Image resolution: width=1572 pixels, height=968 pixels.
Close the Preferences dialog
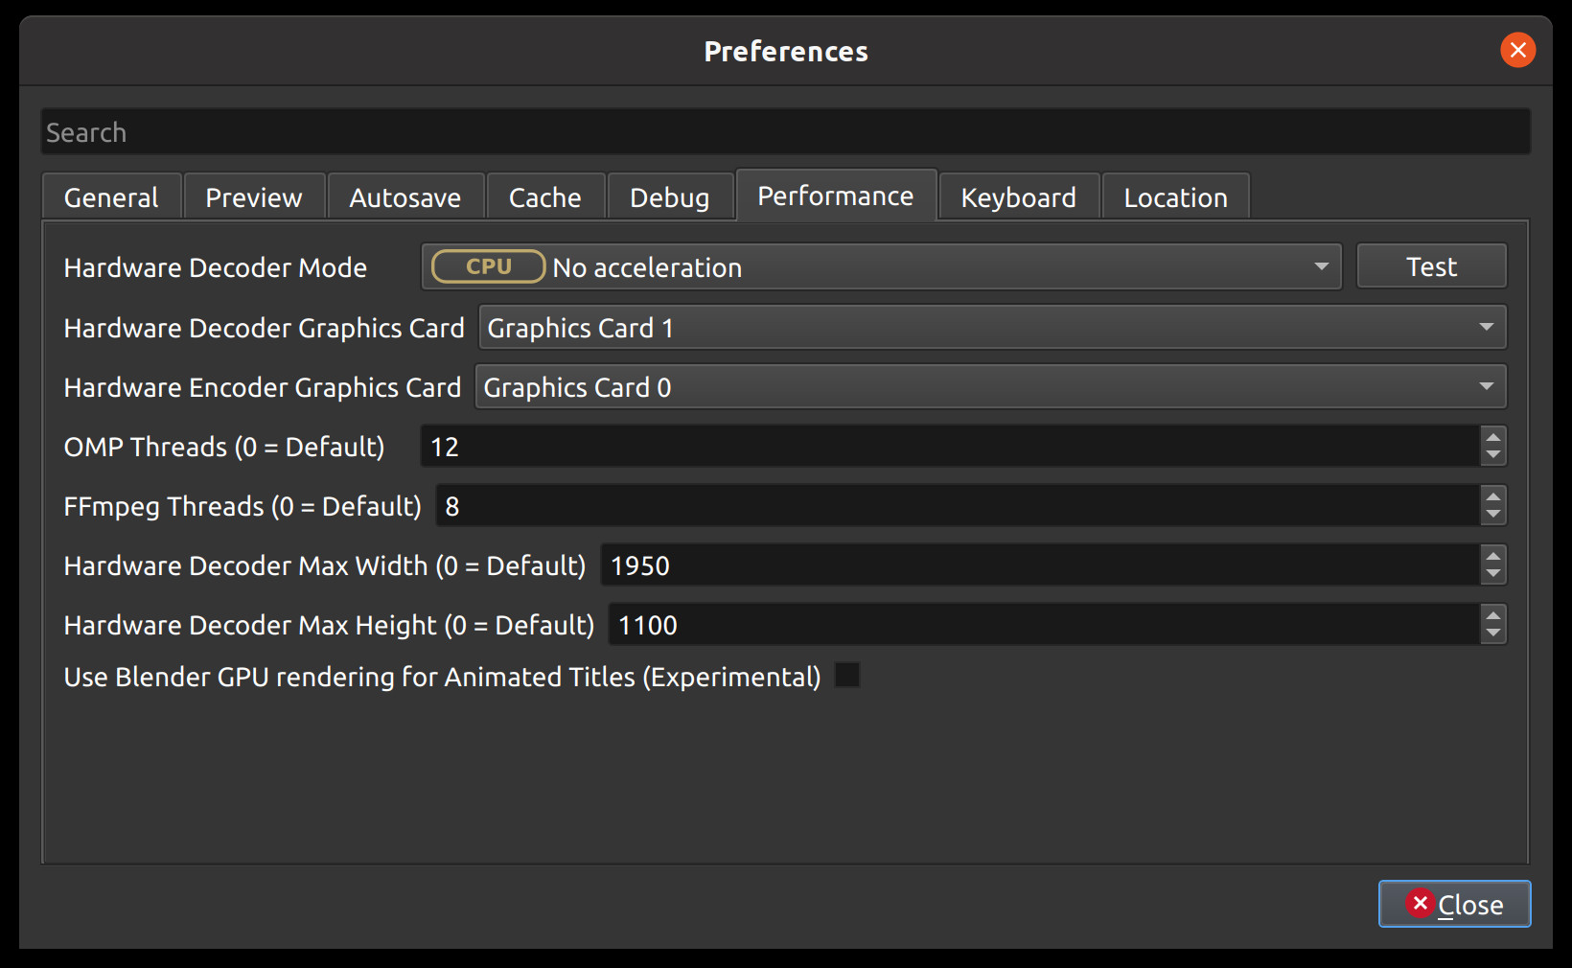point(1454,904)
